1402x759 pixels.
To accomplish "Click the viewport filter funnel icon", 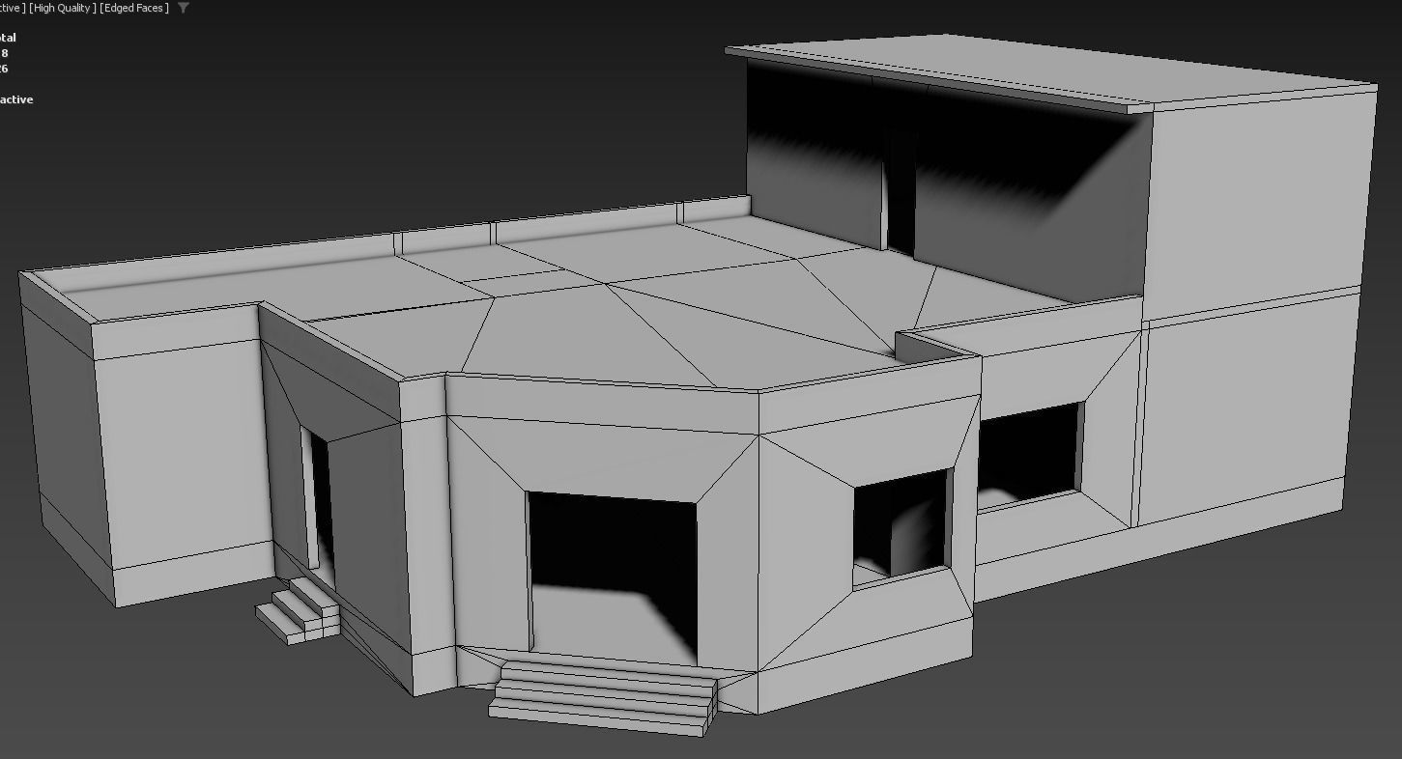I will click(184, 8).
